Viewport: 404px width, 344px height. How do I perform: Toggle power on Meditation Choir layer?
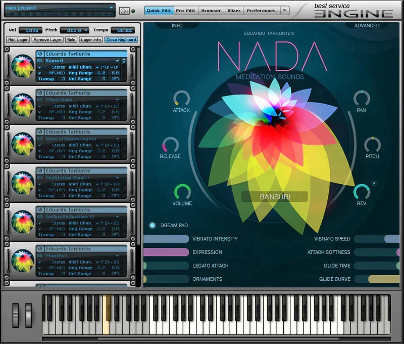coord(40,170)
